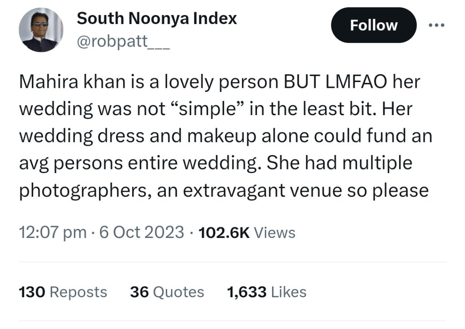
Task: Click the quoted word "simple" in the tweet
Action: coord(208,109)
